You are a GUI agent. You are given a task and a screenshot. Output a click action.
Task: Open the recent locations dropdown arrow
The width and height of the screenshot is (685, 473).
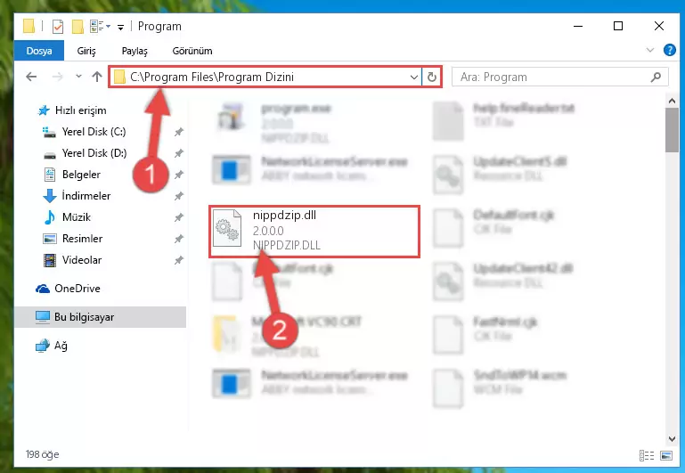click(x=78, y=77)
